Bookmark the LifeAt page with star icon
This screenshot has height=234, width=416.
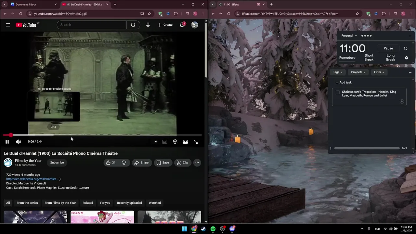point(357,14)
